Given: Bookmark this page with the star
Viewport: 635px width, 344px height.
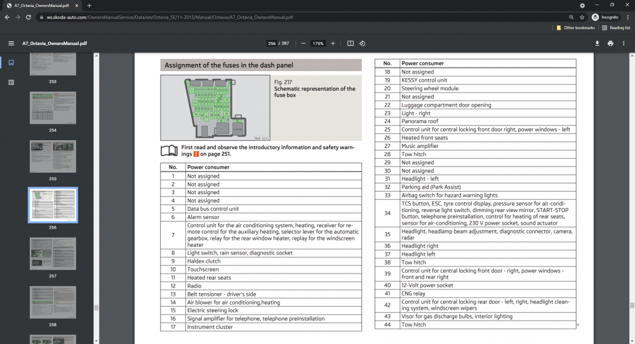Looking at the screenshot, I should click(x=582, y=17).
